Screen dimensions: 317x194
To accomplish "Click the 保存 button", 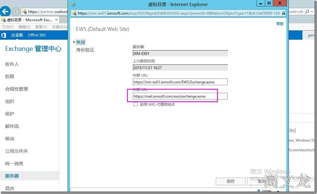I will [x=230, y=181].
